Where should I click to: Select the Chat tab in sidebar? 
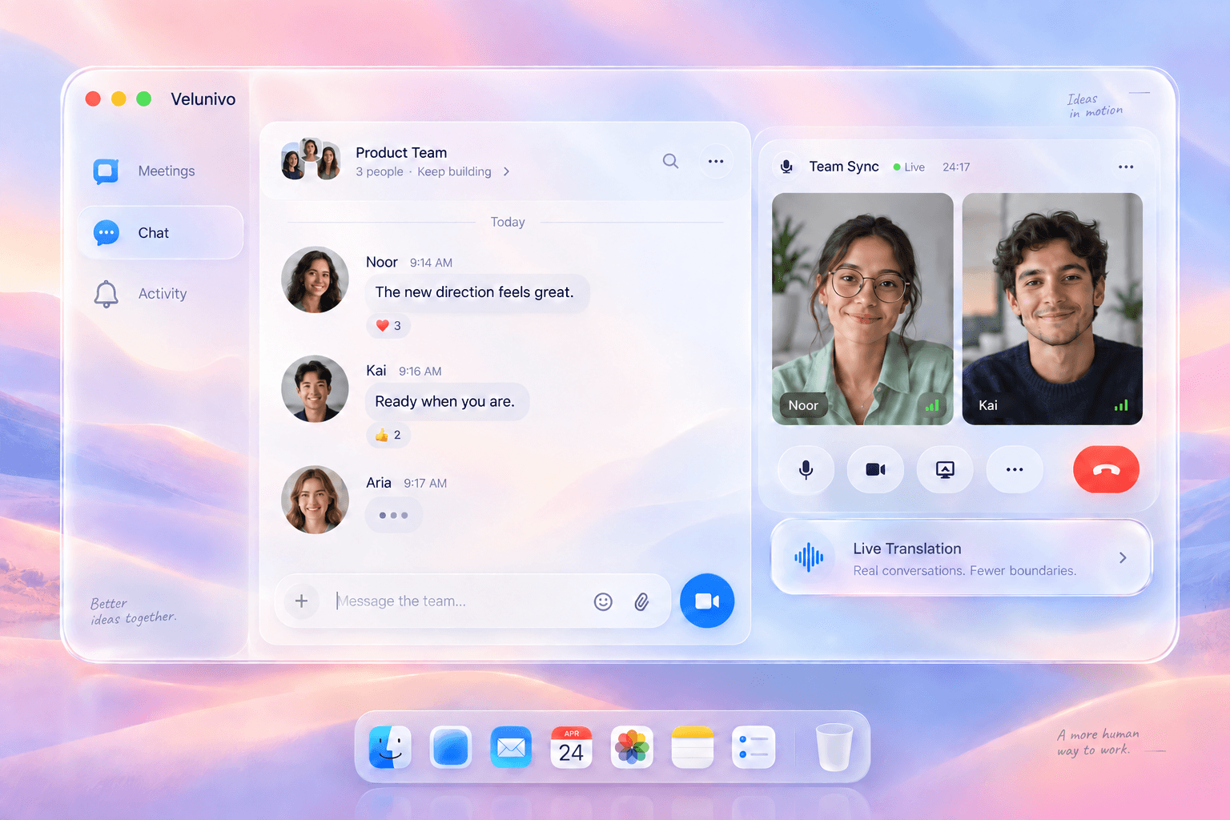(160, 233)
